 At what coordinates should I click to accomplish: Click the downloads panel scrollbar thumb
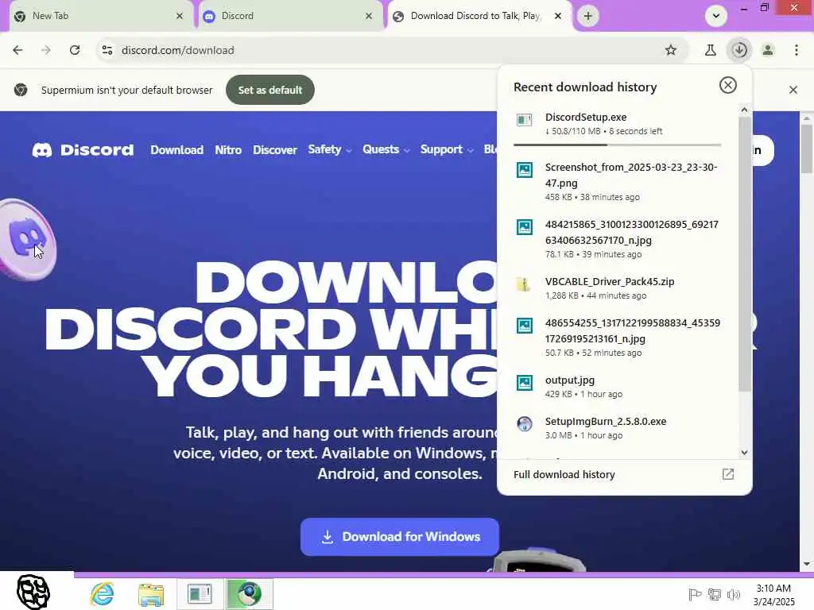click(x=744, y=254)
